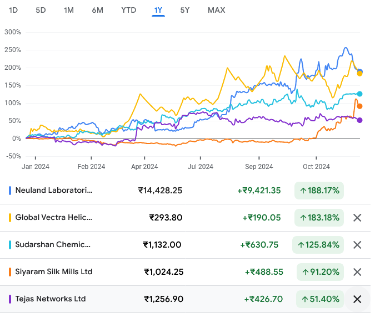The height and width of the screenshot is (313, 375).
Task: Click price ₹1,132.00
Action: tap(162, 245)
